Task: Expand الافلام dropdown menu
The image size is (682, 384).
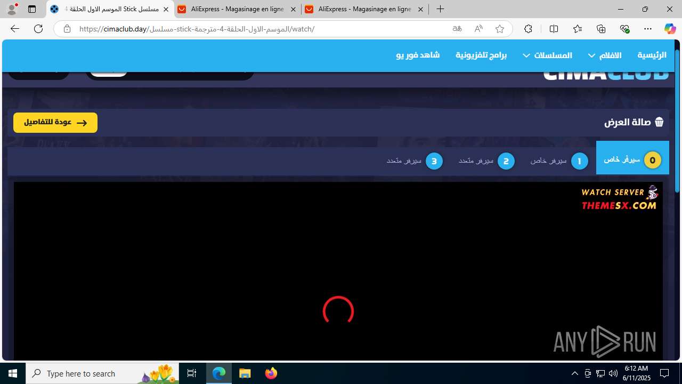Action: click(x=605, y=55)
